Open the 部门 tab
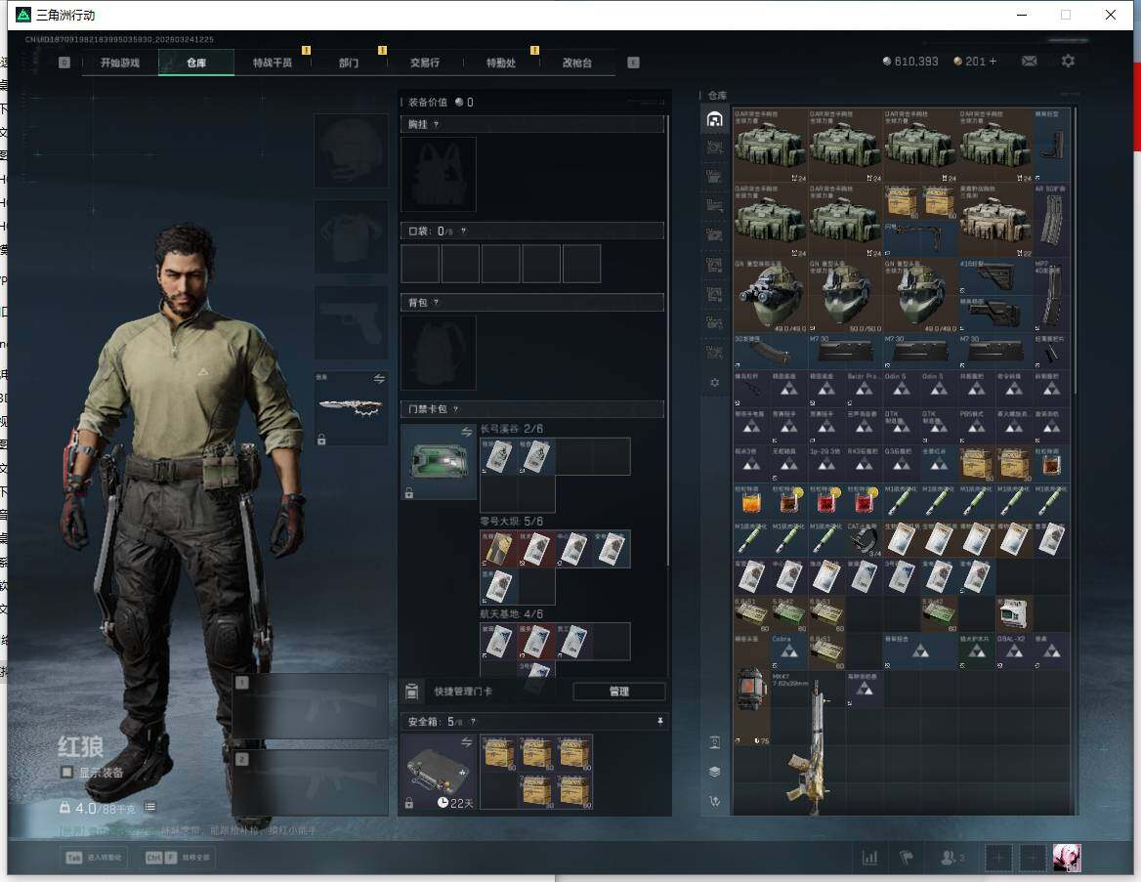Viewport: 1141px width, 882px height. (x=349, y=63)
